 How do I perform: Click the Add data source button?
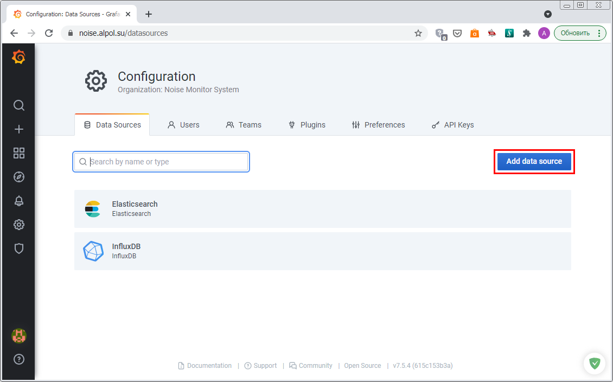pos(534,162)
